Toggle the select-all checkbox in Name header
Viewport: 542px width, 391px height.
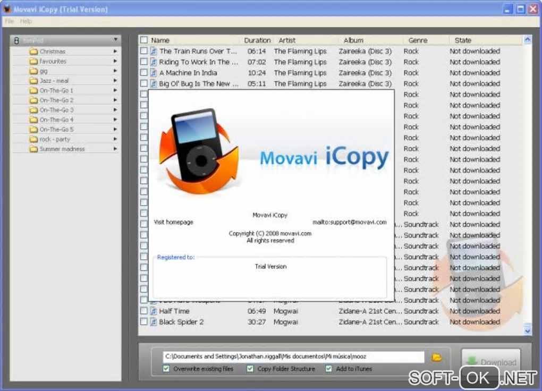click(144, 40)
